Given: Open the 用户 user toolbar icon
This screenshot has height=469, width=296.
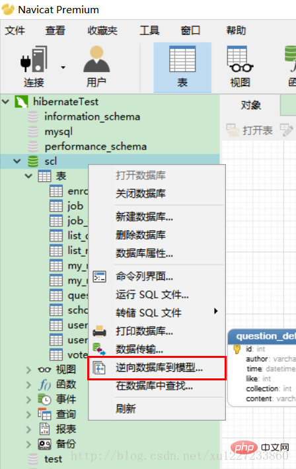Looking at the screenshot, I should point(96,59).
